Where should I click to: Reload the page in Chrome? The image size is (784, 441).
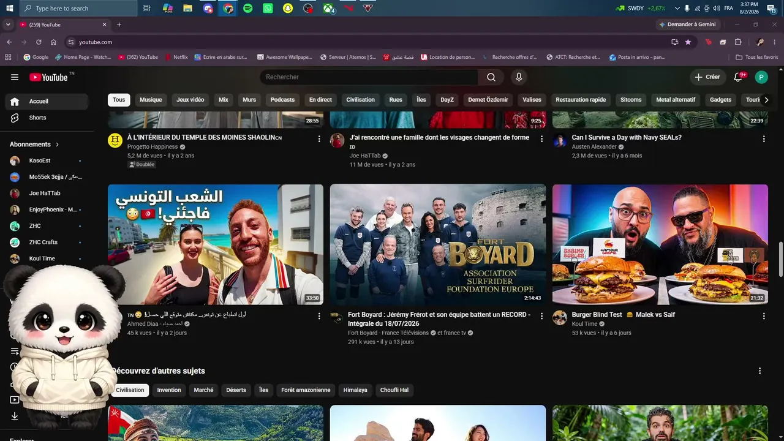pyautogui.click(x=39, y=42)
